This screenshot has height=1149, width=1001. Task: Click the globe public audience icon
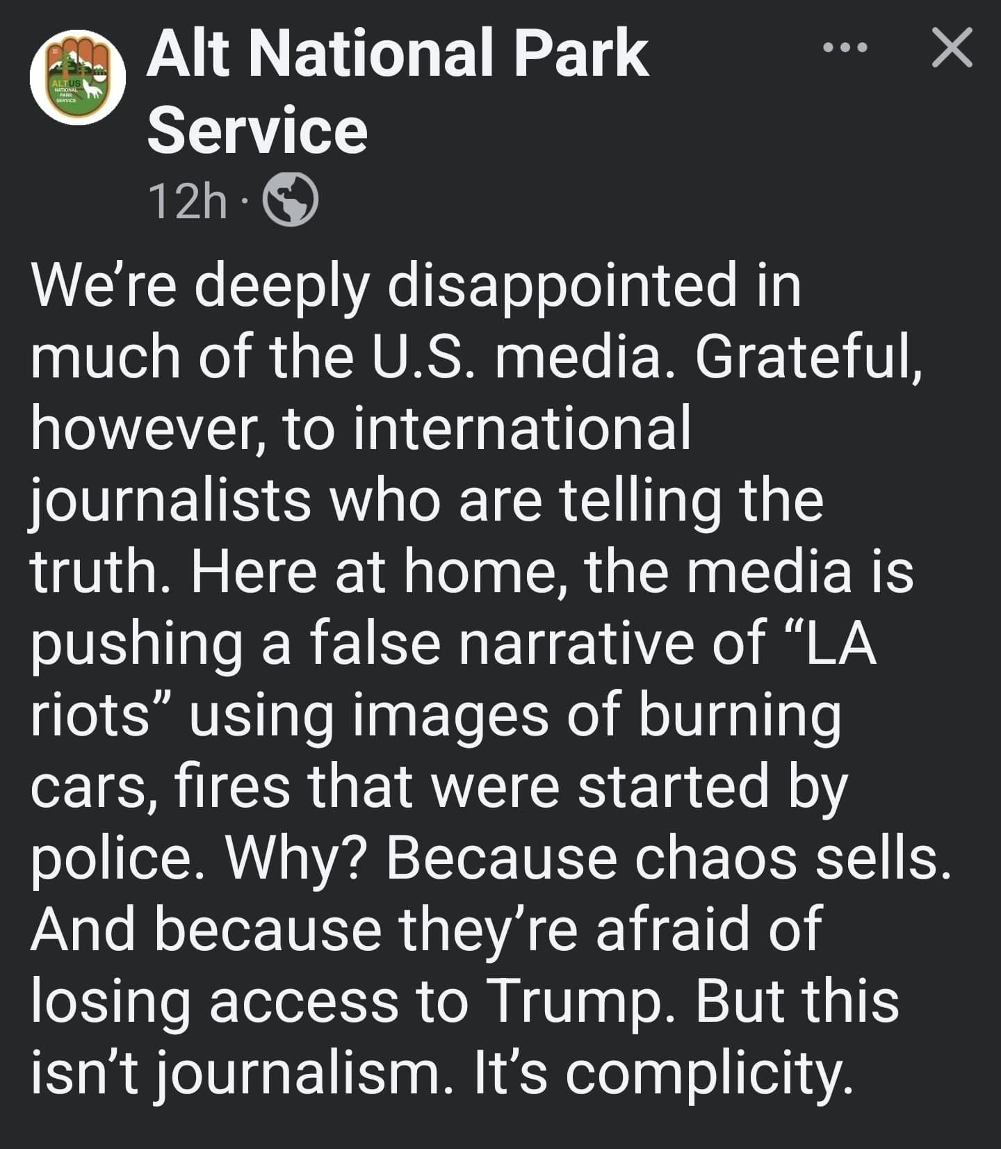[291, 200]
